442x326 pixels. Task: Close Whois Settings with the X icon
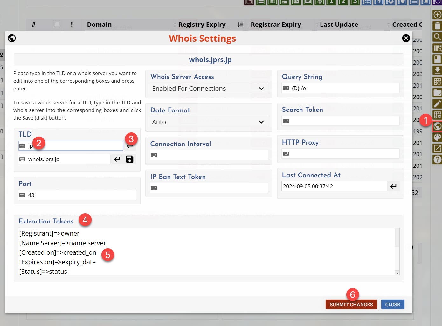(x=406, y=38)
